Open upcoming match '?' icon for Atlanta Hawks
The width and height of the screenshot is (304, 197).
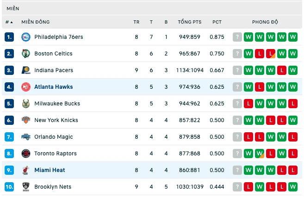tap(237, 87)
